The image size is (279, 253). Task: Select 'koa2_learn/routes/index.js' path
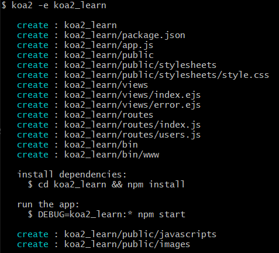[132, 125]
